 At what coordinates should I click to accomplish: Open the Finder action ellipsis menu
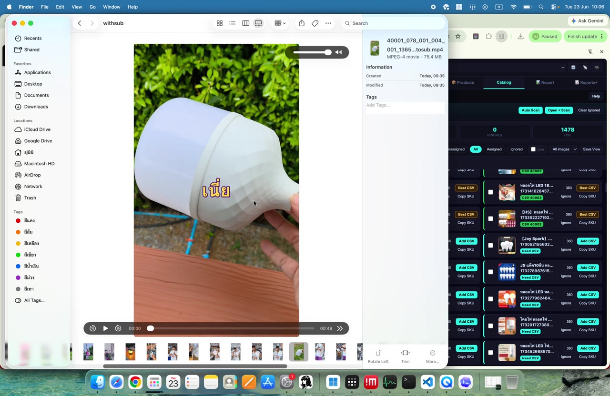(328, 23)
